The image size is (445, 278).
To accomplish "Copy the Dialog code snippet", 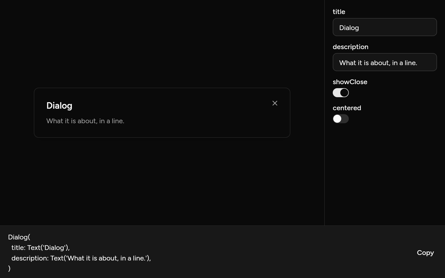I will coord(425,253).
